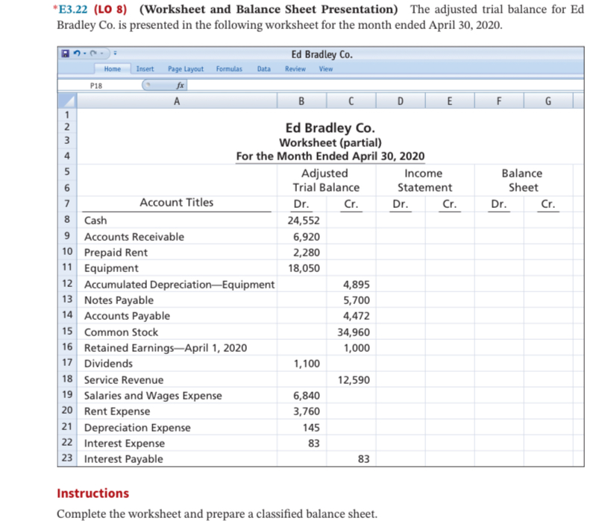Switch to the View tab
This screenshot has width=608, height=521.
(325, 69)
